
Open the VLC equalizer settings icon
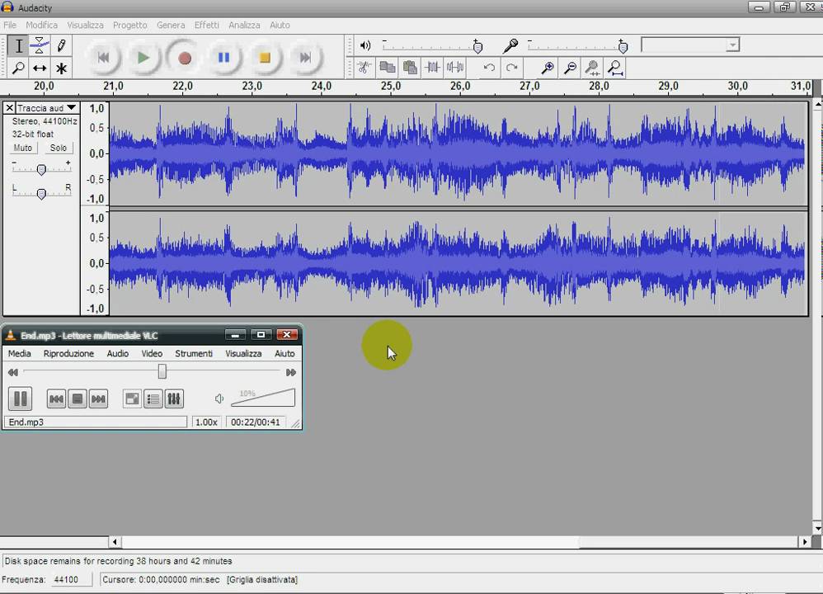tap(174, 399)
